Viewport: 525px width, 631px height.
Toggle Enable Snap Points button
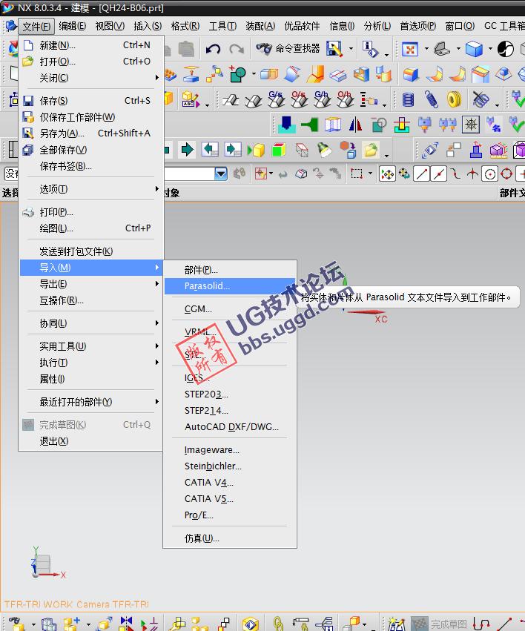[x=387, y=174]
